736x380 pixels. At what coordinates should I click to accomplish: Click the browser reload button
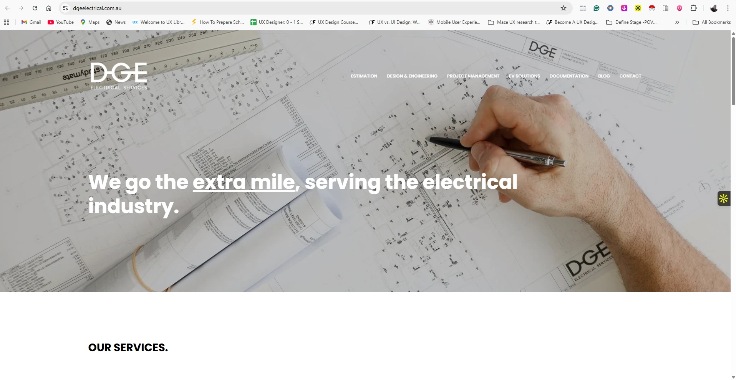coord(35,8)
